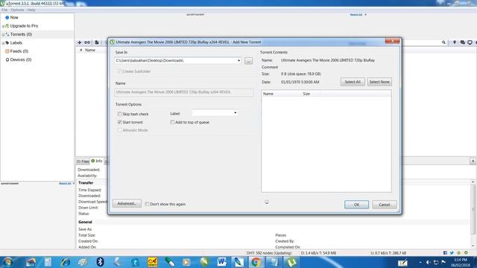The image size is (477, 268).
Task: Click OK in Add New Torrent dialog
Action: coord(356,205)
